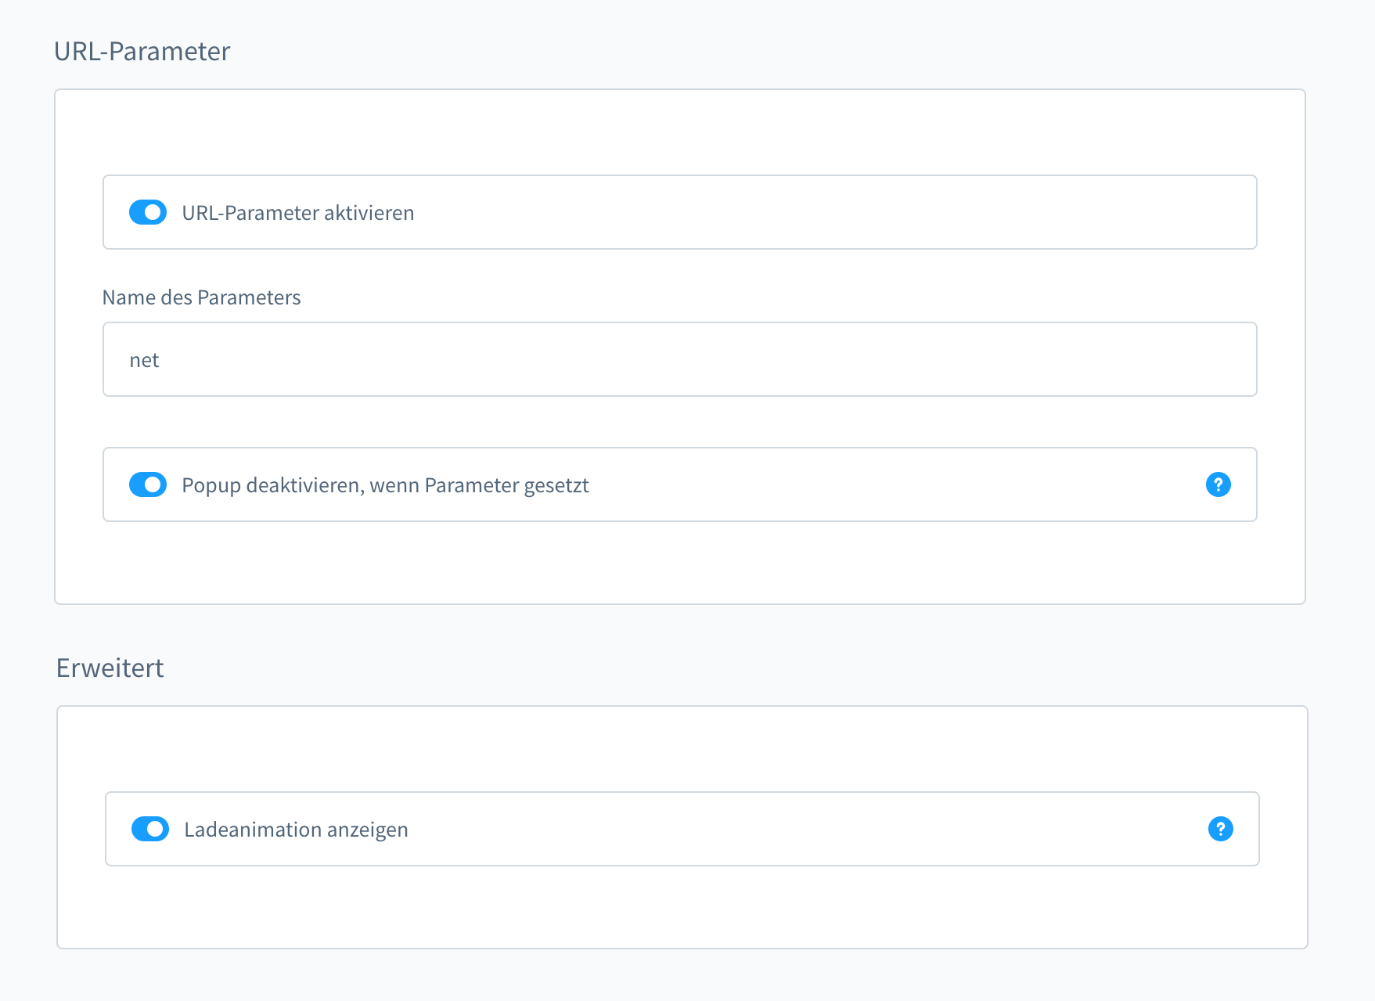Toggle the Ladeanimation anzeigen switch

coord(150,829)
